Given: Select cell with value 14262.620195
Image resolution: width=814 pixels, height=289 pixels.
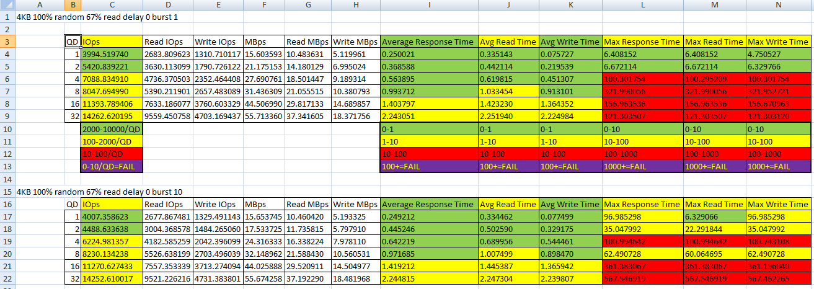Looking at the screenshot, I should pyautogui.click(x=112, y=117).
